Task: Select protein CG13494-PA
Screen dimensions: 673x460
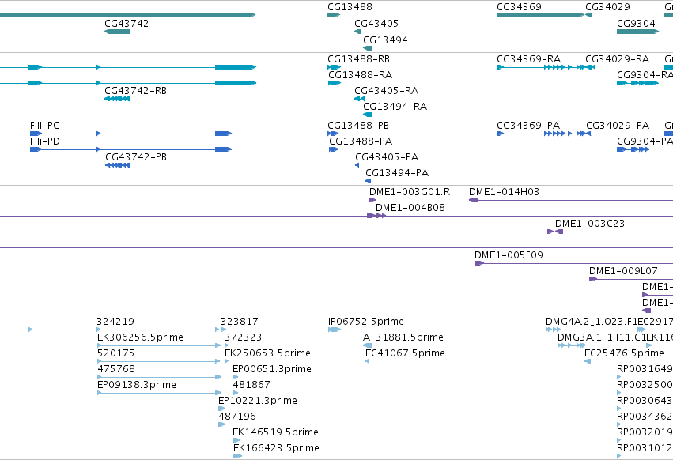Action: (x=369, y=181)
